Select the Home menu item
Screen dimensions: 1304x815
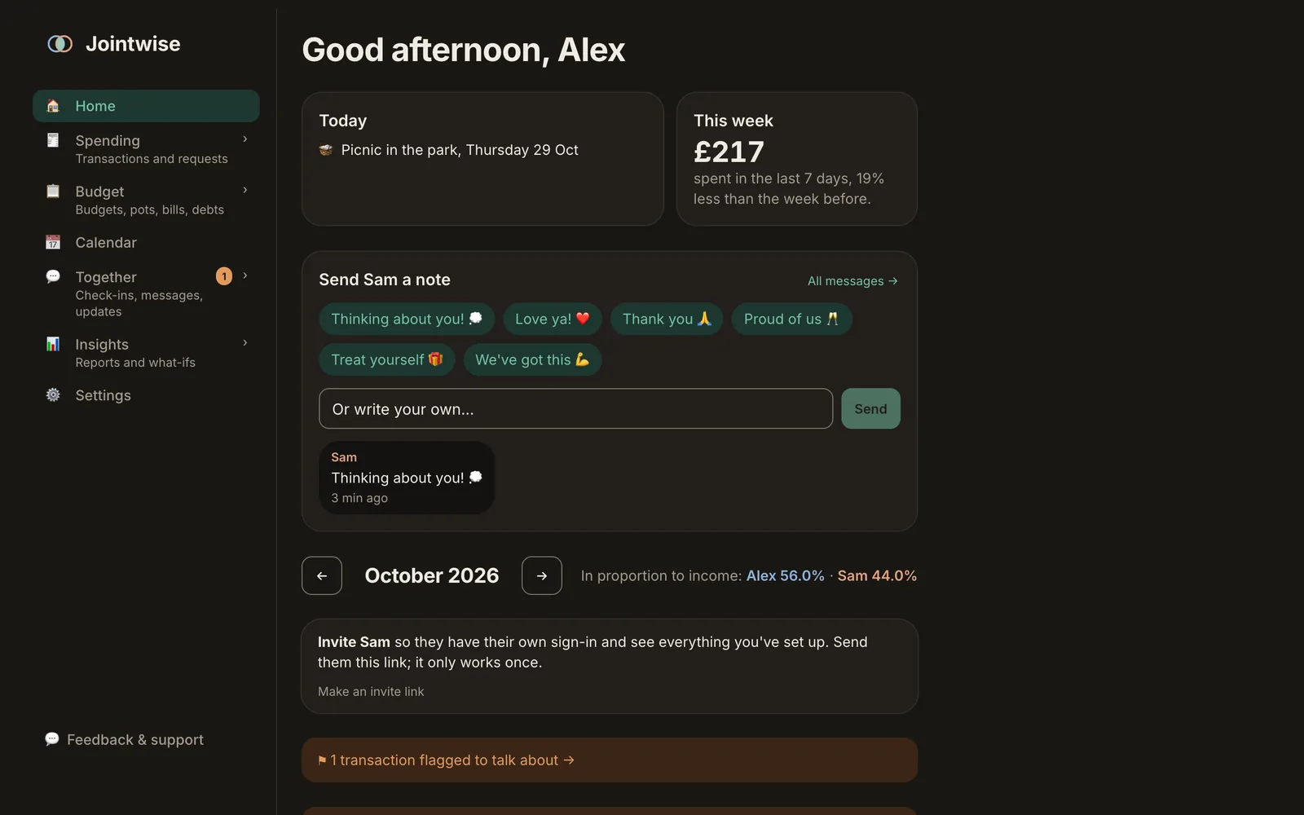coord(146,106)
